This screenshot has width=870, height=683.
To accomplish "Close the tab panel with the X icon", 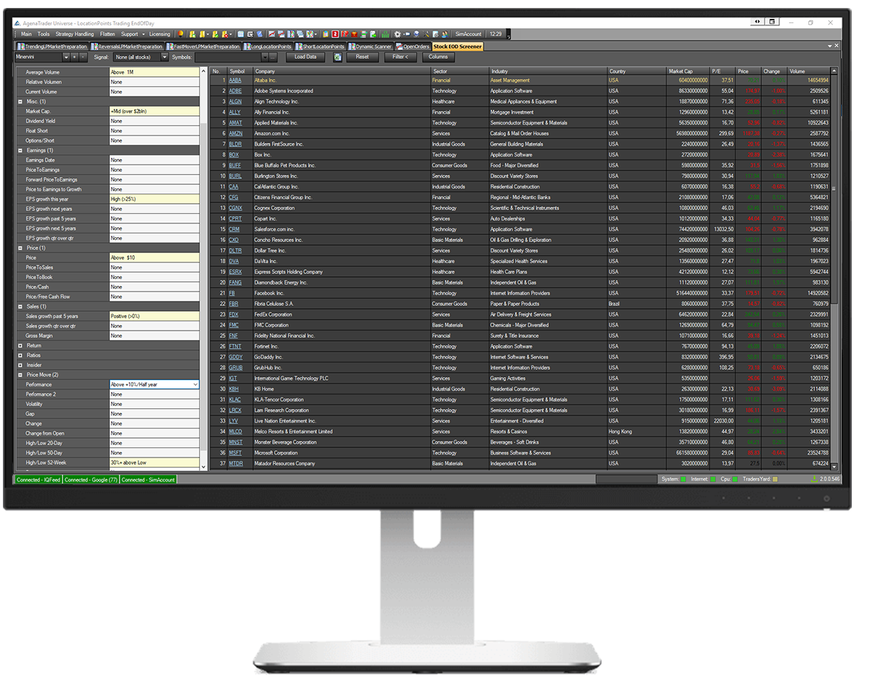I will click(x=837, y=46).
